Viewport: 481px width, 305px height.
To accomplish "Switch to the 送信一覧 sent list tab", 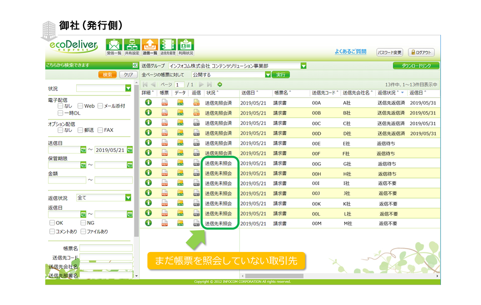I will tap(150, 46).
